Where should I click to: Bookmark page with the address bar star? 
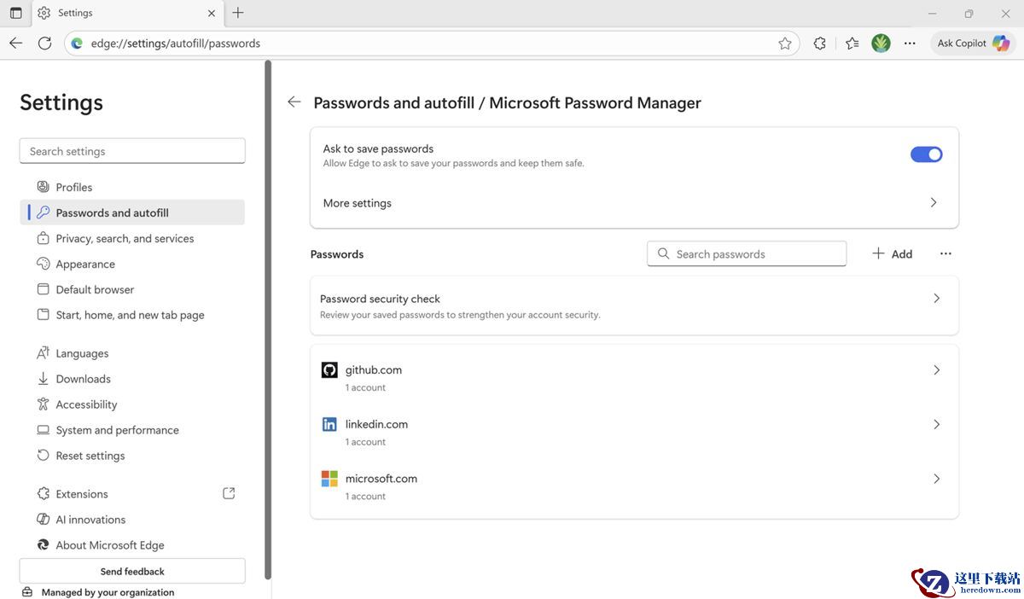(785, 44)
